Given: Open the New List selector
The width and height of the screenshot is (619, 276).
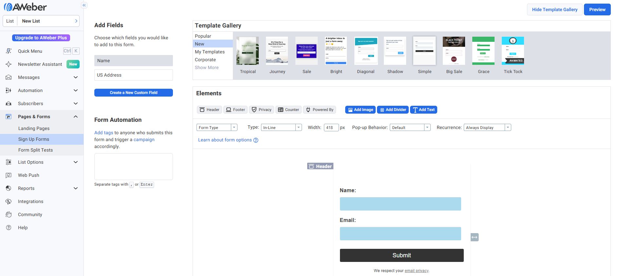Looking at the screenshot, I should (x=41, y=21).
